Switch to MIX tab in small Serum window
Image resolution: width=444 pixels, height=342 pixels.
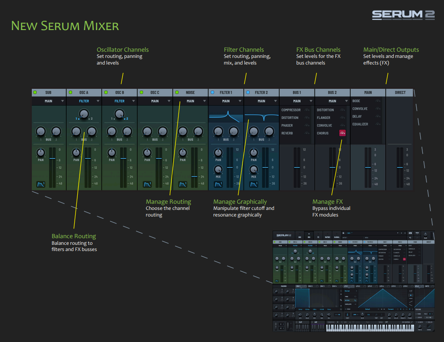(309, 236)
